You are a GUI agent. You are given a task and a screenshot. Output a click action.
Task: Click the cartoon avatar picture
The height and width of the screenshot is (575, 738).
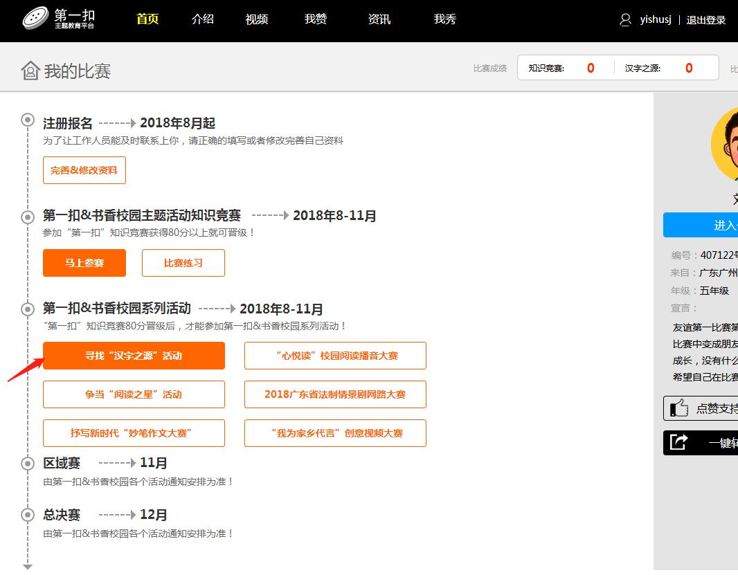[725, 145]
